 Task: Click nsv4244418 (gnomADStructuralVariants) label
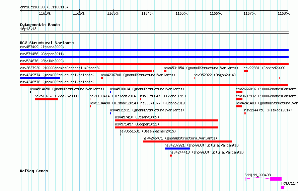pos(207,152)
